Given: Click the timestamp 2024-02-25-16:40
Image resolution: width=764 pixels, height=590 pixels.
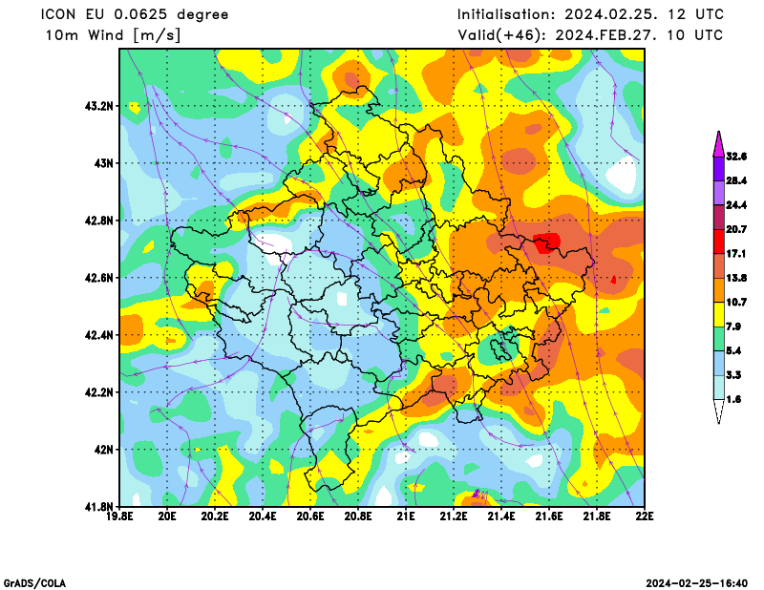Looking at the screenshot, I should pos(696,583).
